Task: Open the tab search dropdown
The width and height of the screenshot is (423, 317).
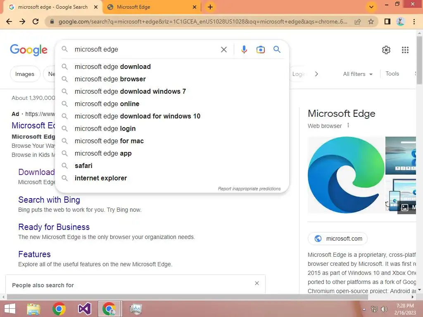Action: 371,7
